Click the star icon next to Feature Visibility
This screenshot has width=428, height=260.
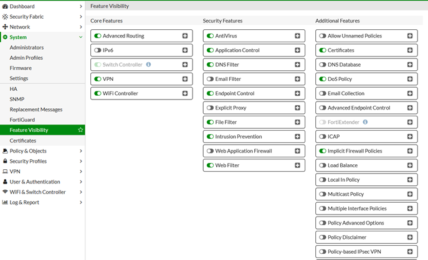tap(80, 130)
